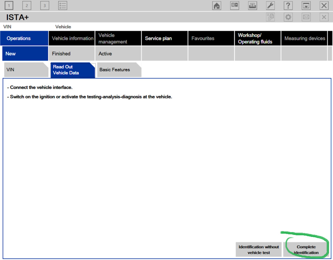Click the greyed X in ISTA+ bar
The width and height of the screenshot is (333, 260).
click(x=324, y=17)
